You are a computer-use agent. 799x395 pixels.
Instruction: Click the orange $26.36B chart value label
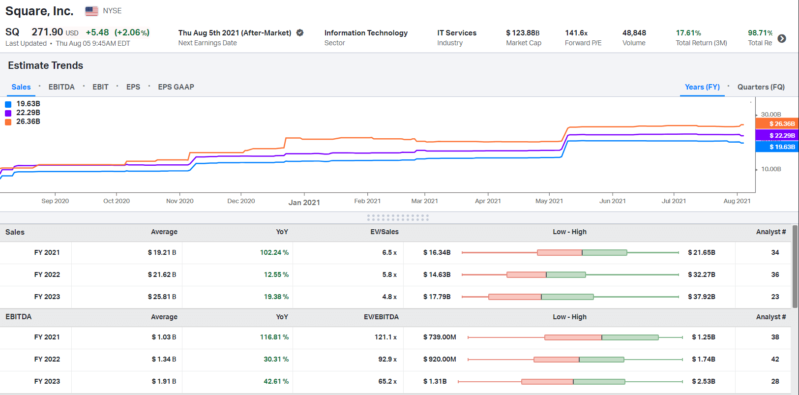tap(777, 124)
